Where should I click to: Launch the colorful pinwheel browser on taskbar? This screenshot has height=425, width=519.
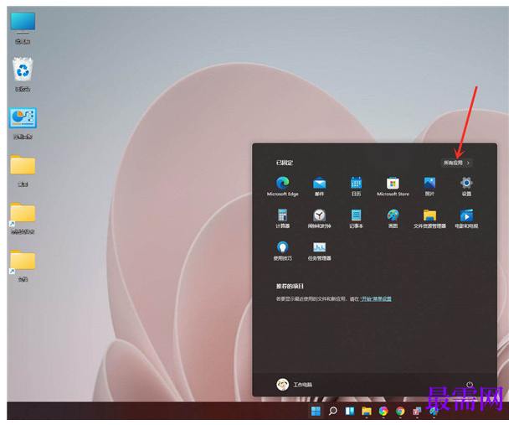click(x=383, y=411)
